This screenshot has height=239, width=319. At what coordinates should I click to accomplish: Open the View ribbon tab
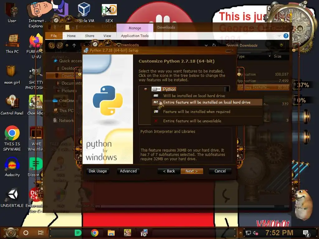click(x=107, y=36)
